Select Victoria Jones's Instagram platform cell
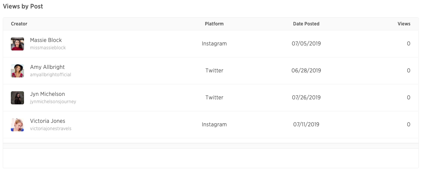 point(214,124)
